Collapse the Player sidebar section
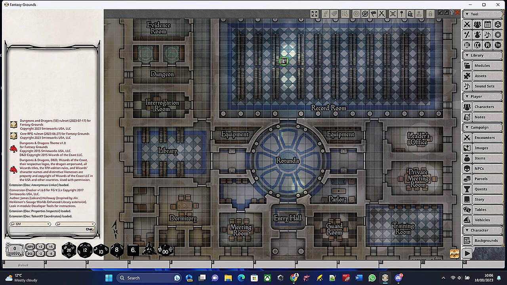 pos(482,97)
